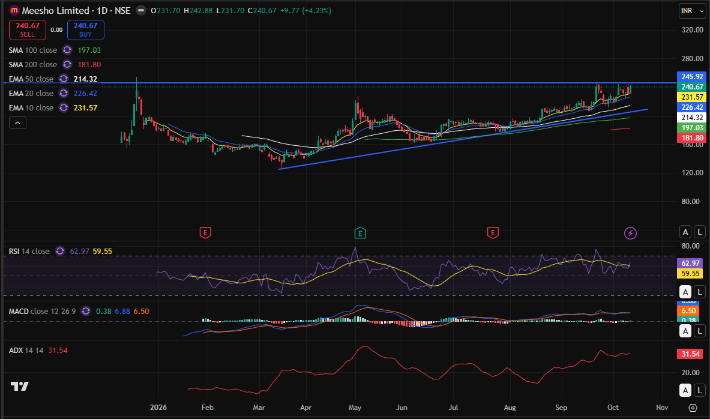Click the 2026 label on time axis
Viewport: 710px width, 419px height.
pyautogui.click(x=158, y=408)
